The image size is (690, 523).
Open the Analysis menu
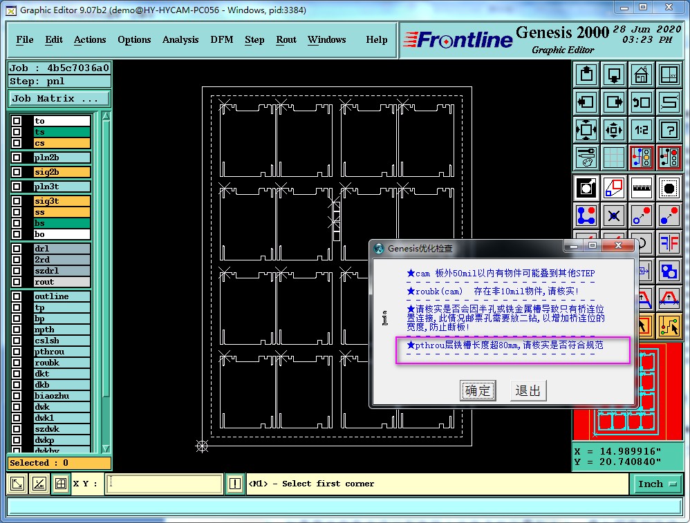point(180,39)
